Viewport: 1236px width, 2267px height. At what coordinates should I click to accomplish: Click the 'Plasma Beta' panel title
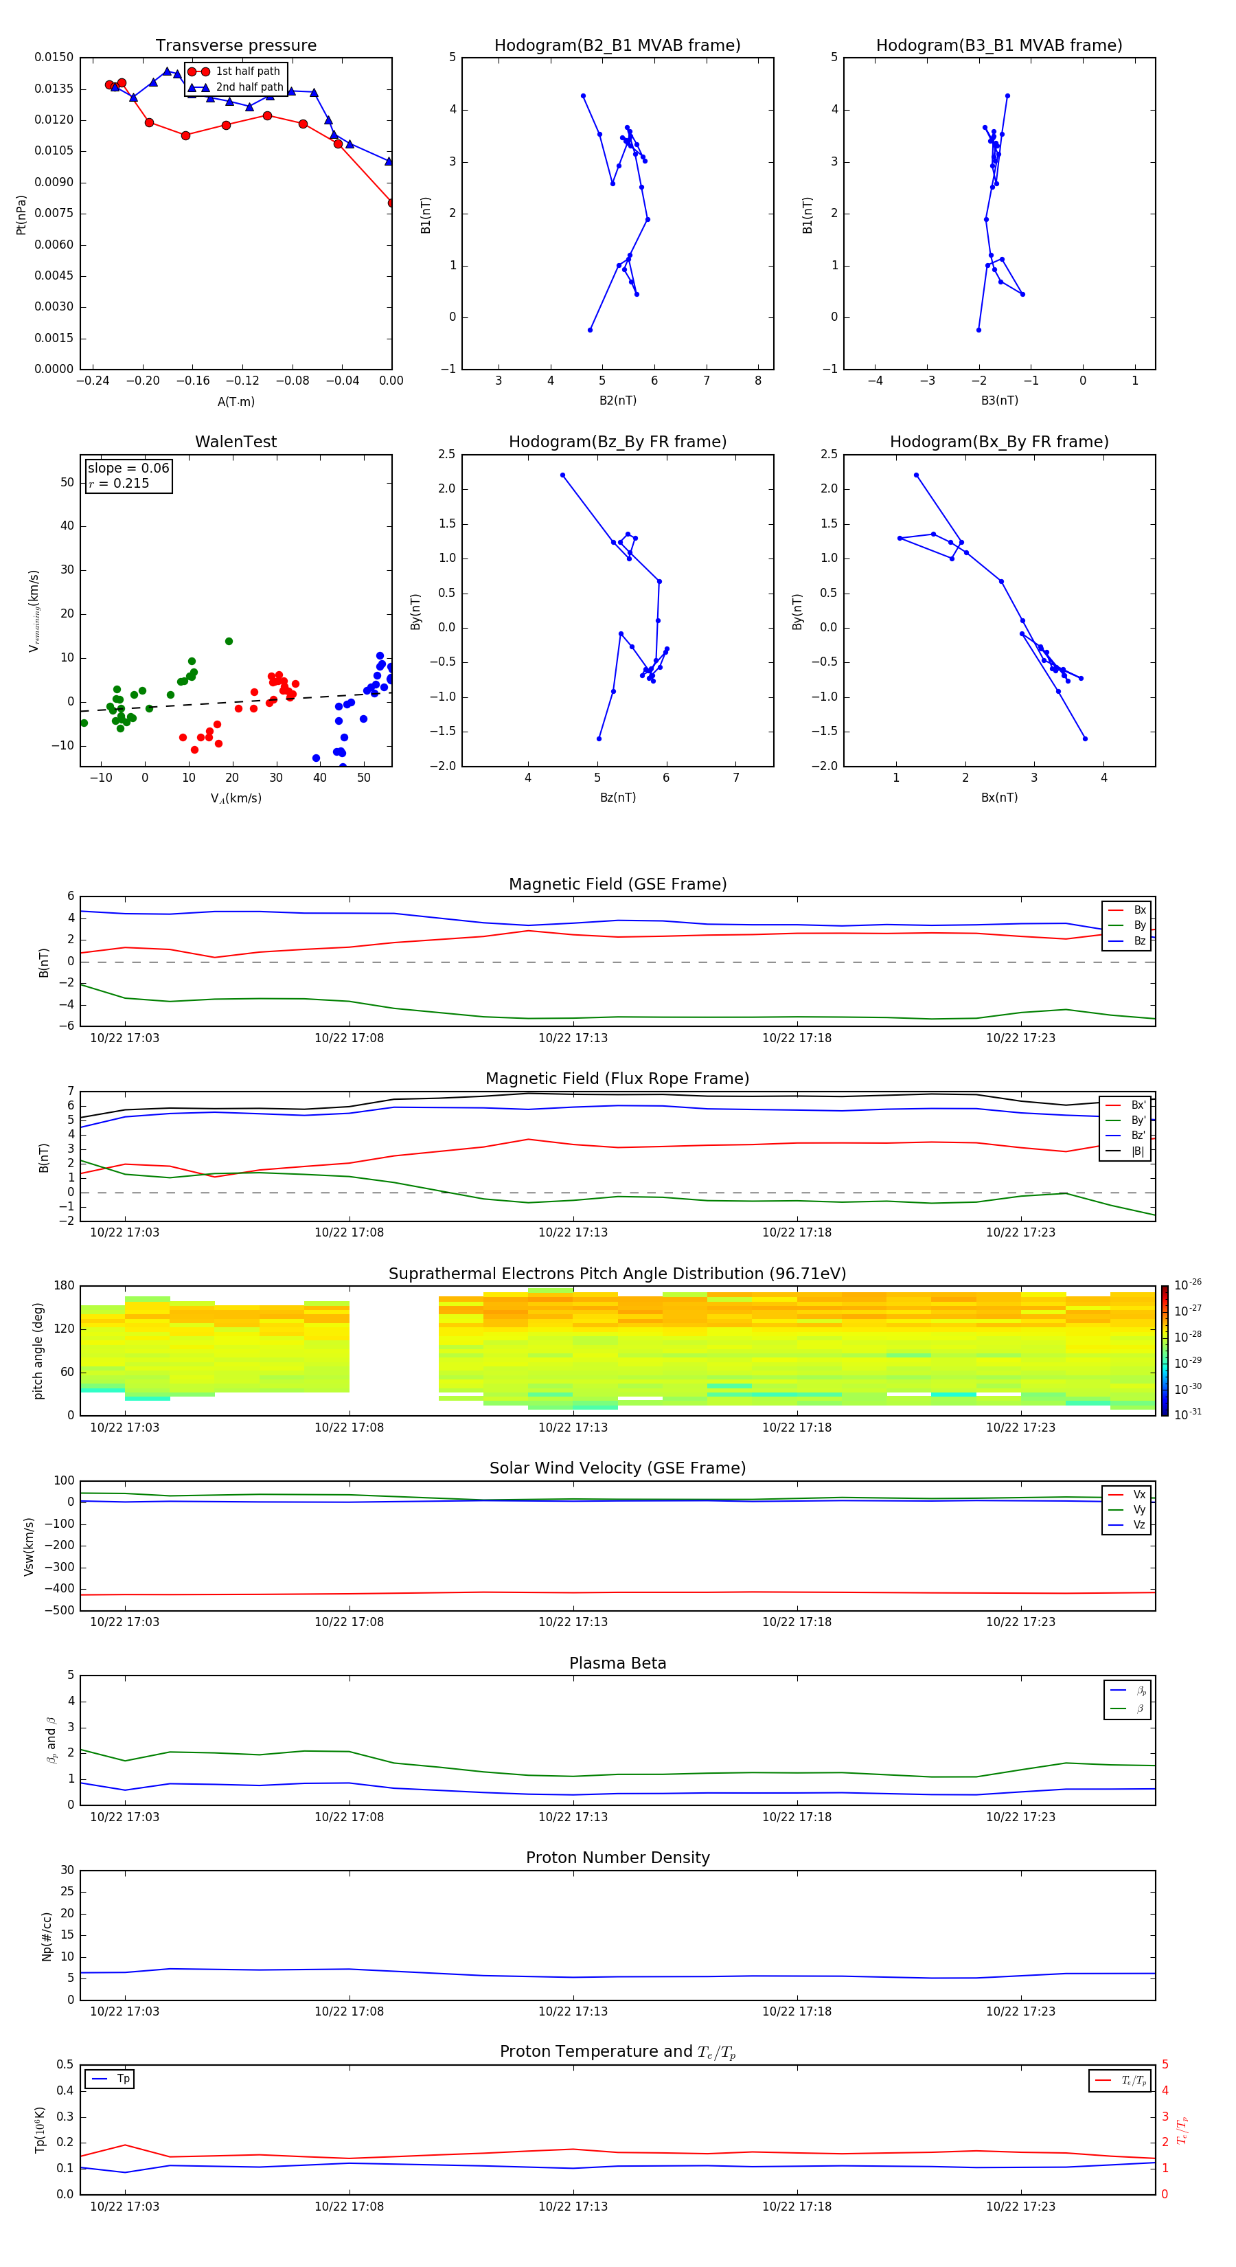[x=617, y=1663]
